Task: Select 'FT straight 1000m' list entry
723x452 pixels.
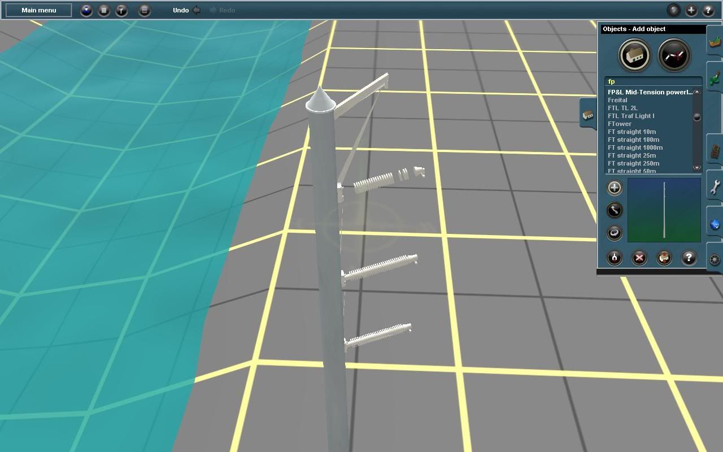Action: (x=635, y=147)
